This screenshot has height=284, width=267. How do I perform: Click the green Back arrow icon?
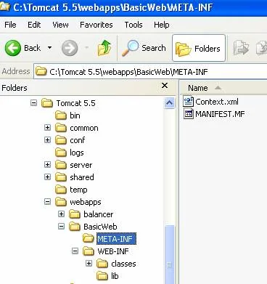tap(12, 48)
